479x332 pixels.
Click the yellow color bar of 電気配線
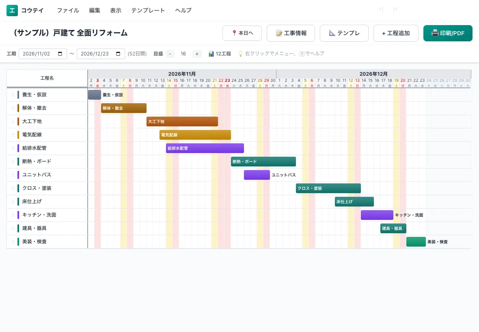tap(18, 135)
